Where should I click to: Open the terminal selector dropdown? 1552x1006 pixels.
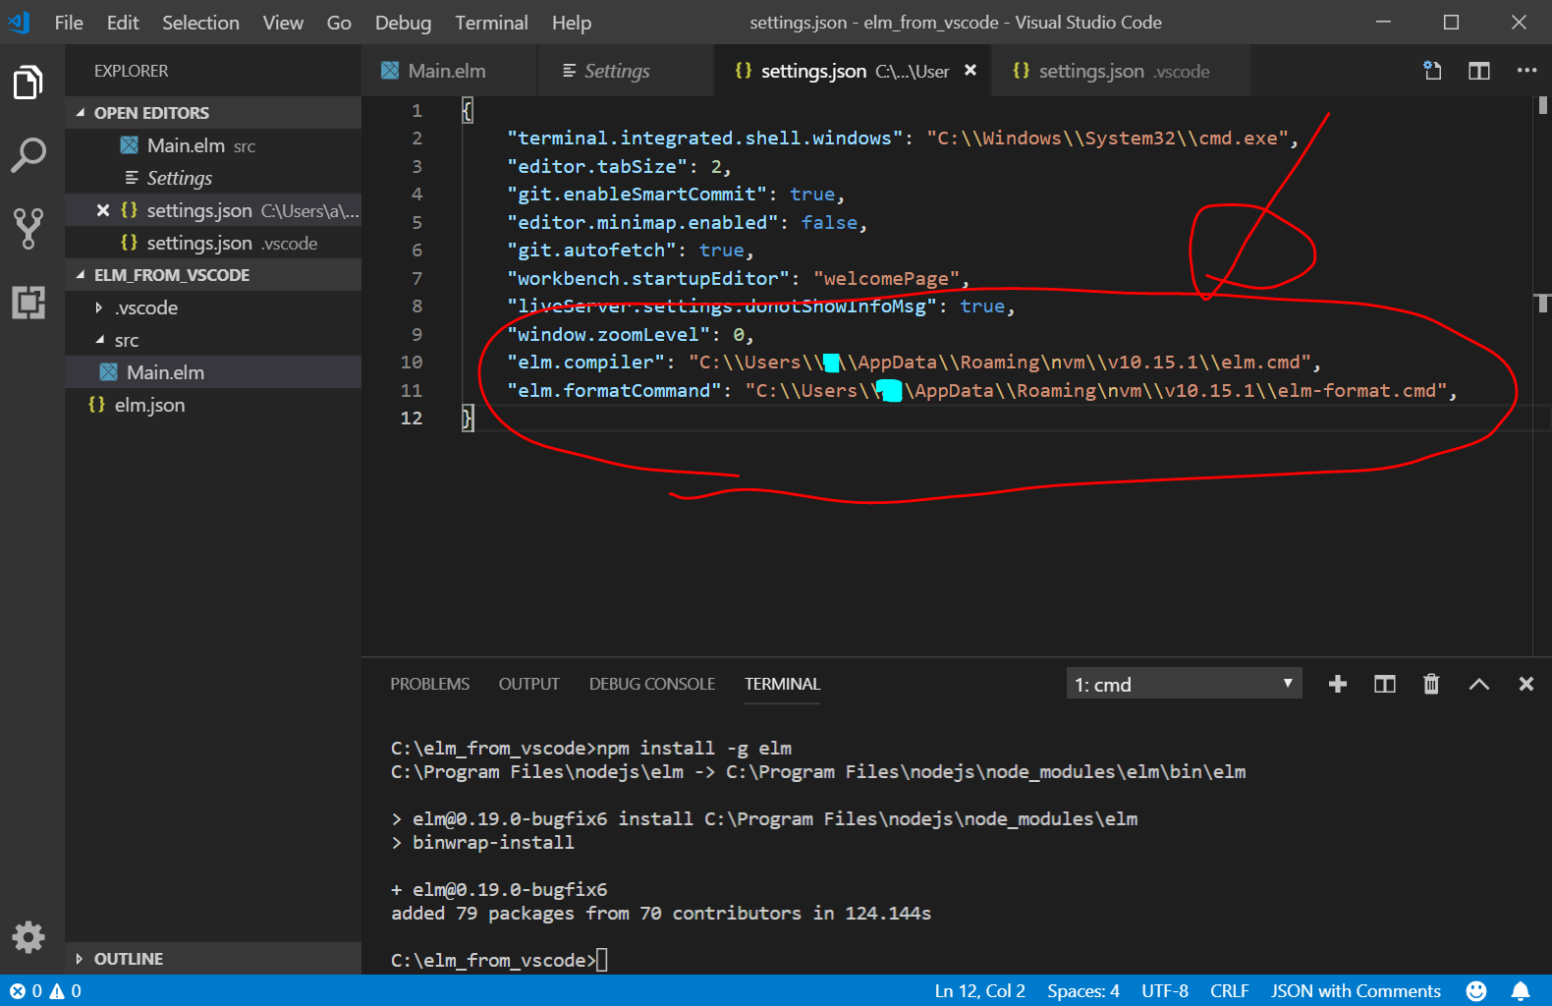click(1184, 684)
